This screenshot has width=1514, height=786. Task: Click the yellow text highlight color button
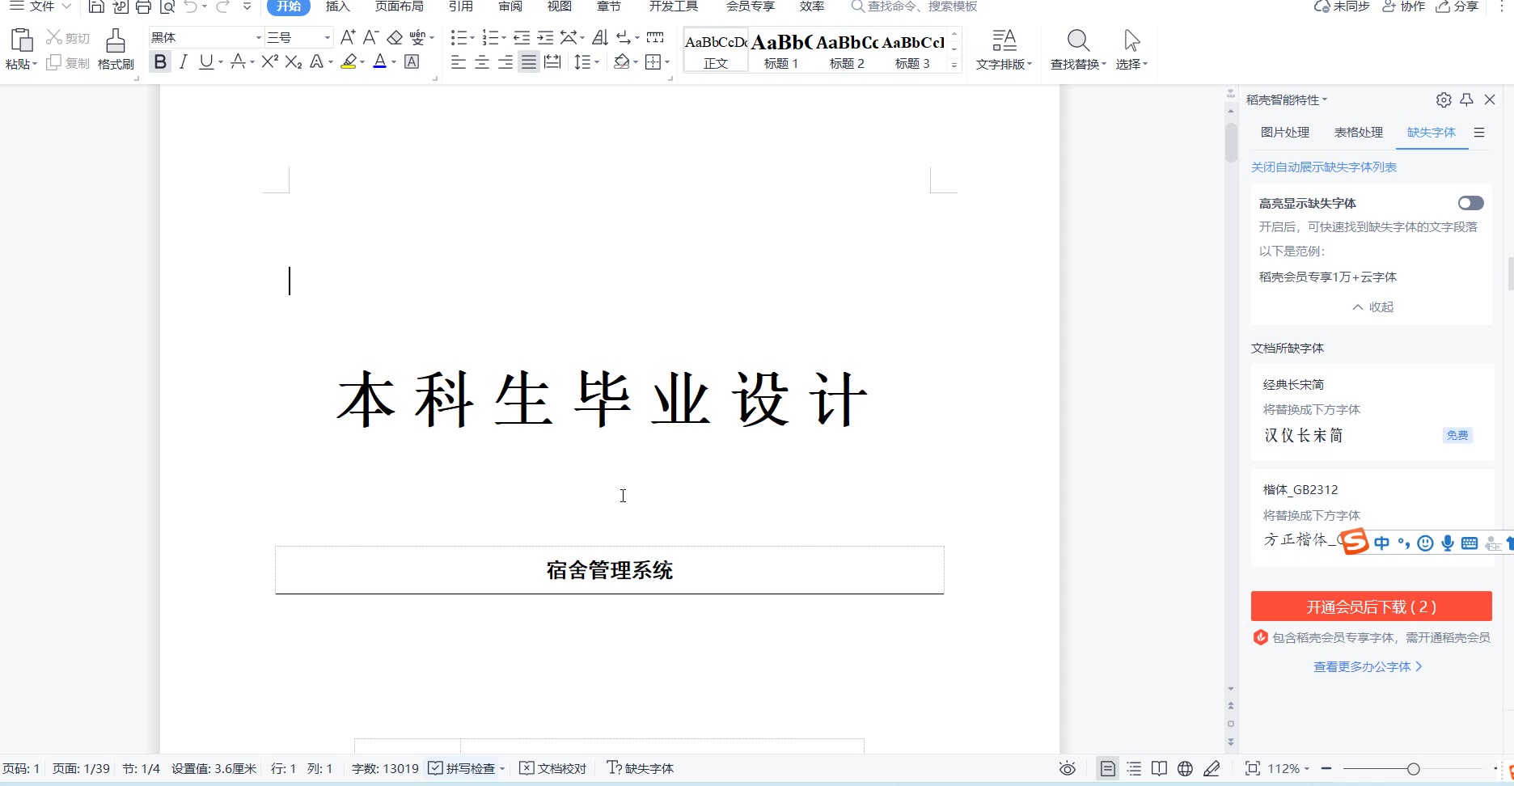point(349,61)
